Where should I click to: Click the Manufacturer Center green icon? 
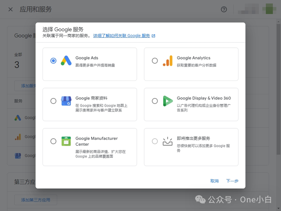click(66, 141)
